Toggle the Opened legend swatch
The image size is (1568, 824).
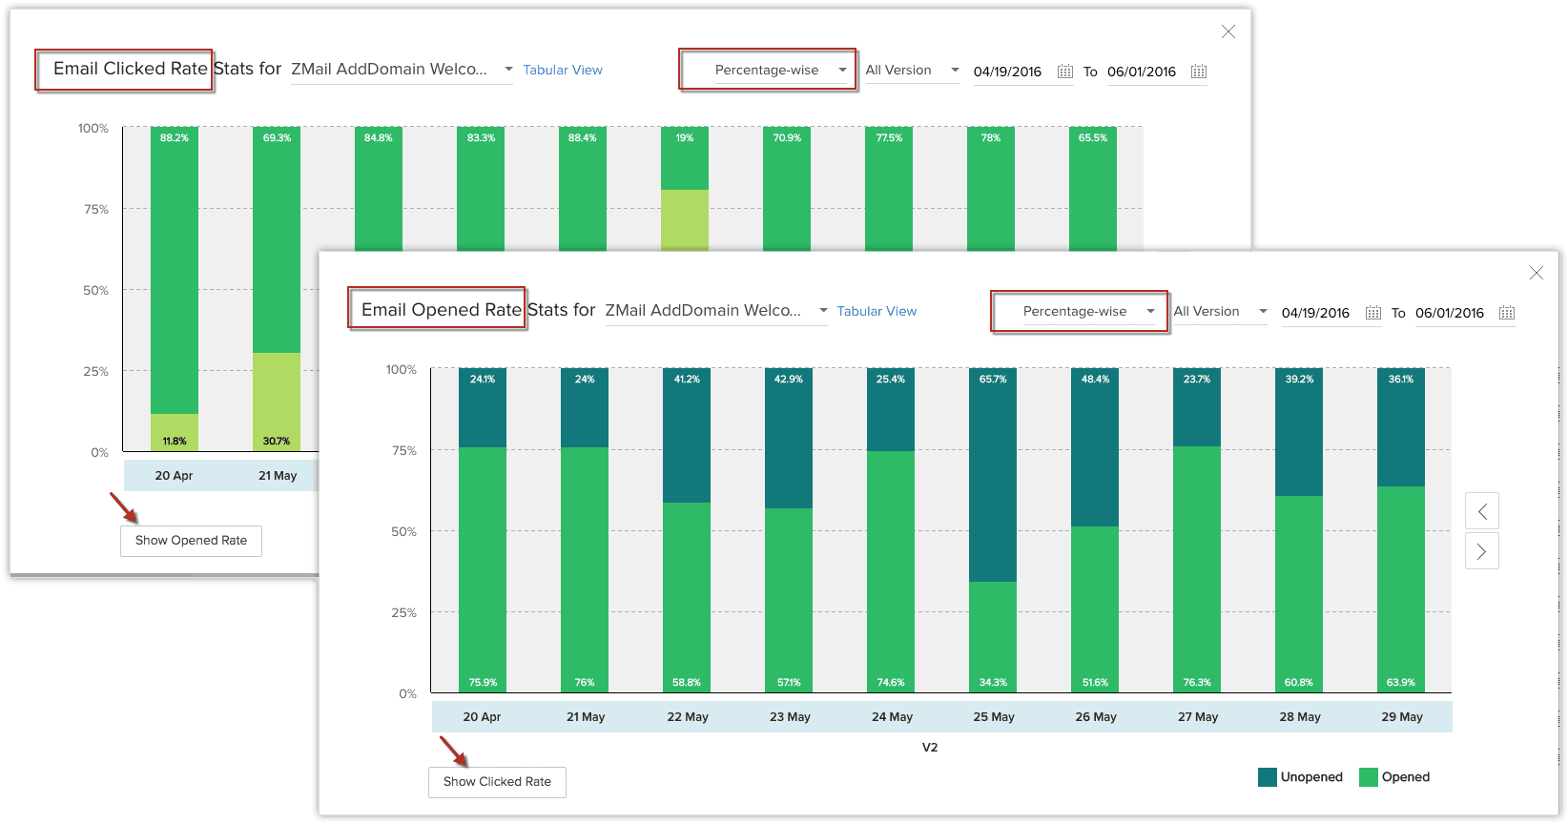[1369, 777]
